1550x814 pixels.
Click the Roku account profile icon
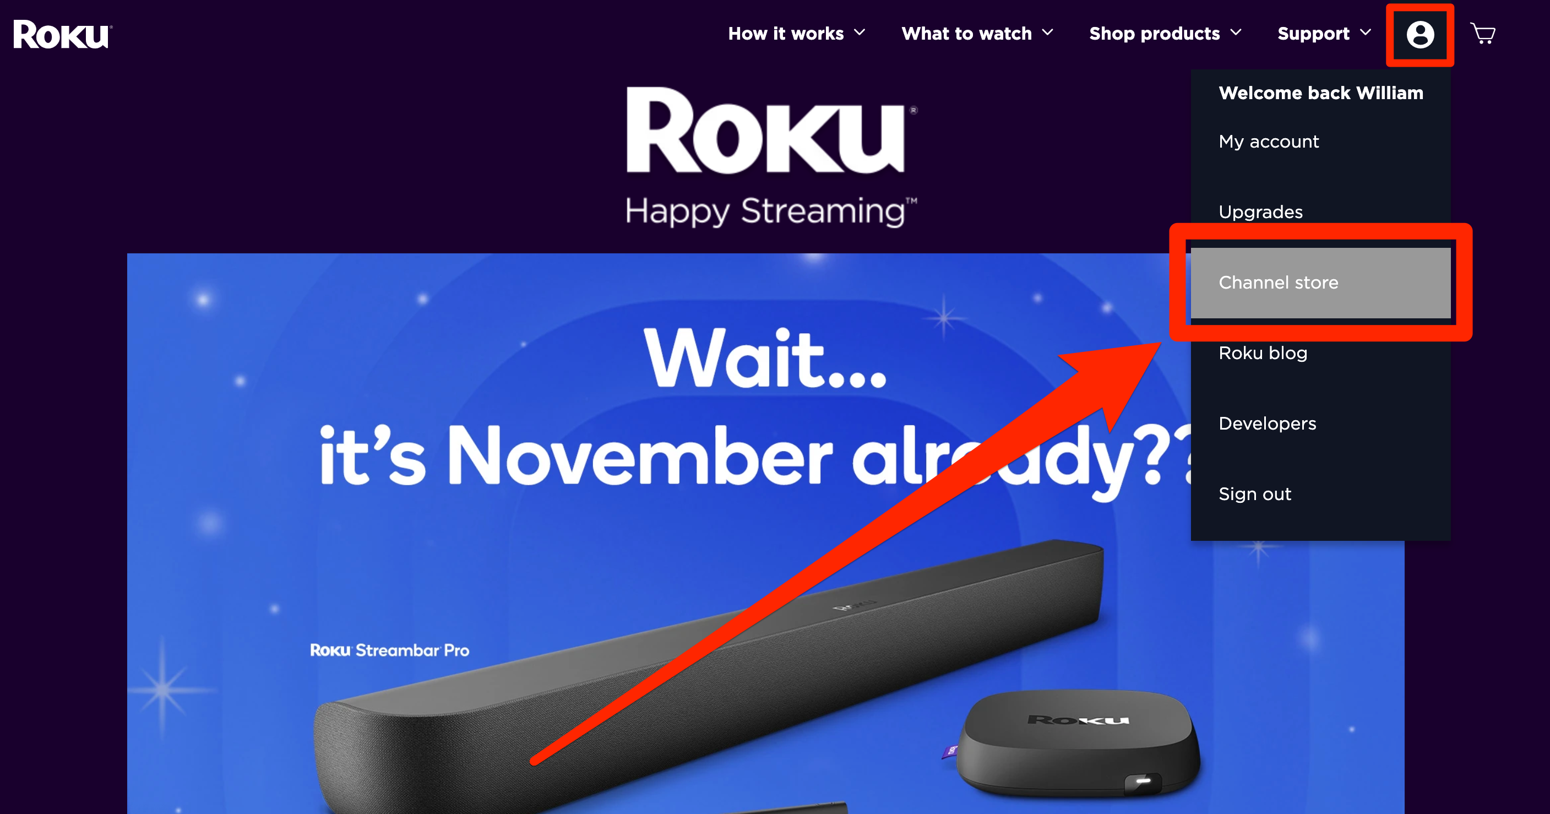[x=1419, y=33]
